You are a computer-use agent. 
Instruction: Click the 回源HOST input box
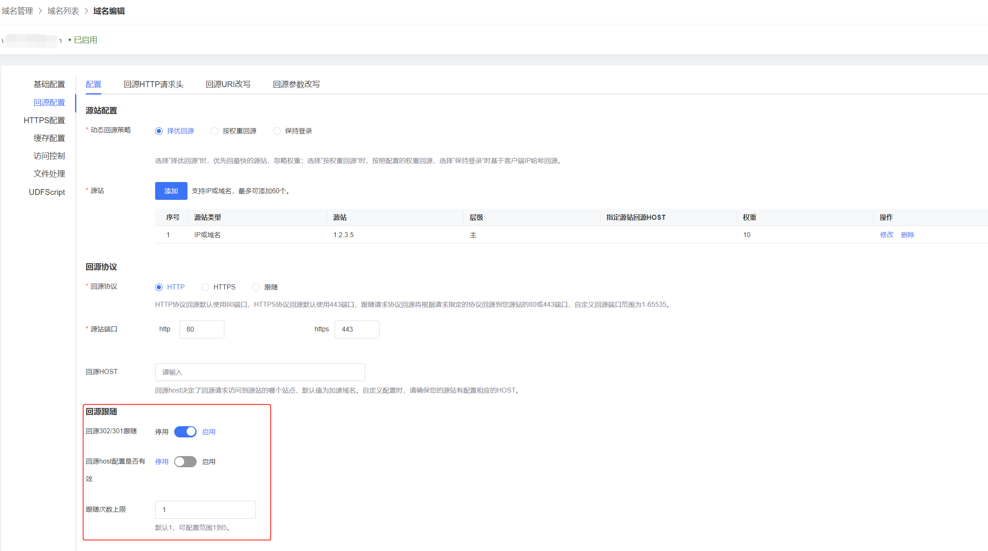(x=260, y=372)
